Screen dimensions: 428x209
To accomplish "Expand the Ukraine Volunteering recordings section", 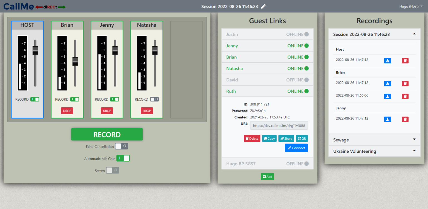I will pyautogui.click(x=374, y=151).
